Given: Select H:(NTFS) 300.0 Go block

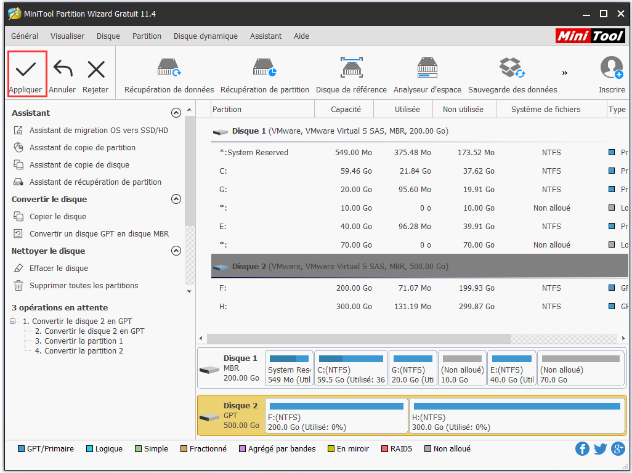Looking at the screenshot, I should 517,416.
